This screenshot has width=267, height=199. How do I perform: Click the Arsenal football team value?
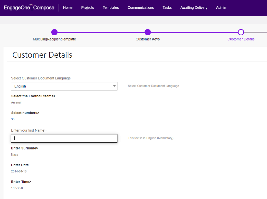(x=16, y=102)
